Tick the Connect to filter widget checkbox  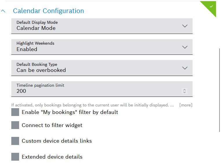click(x=15, y=125)
